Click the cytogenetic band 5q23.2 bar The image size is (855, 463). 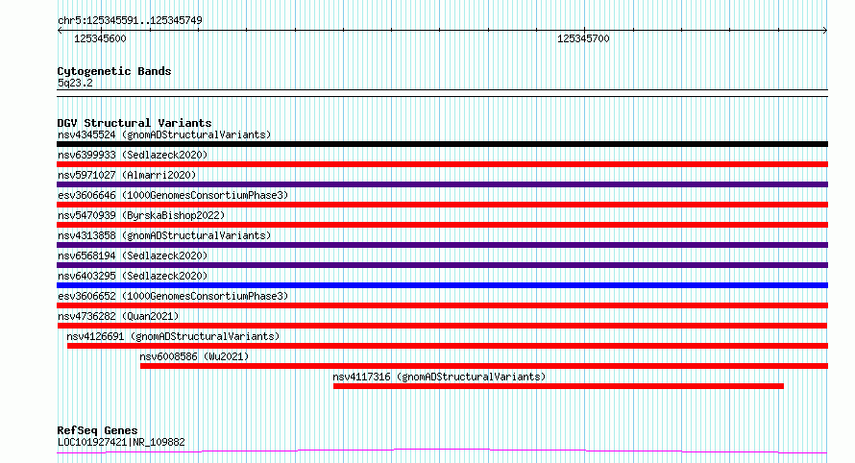(x=442, y=93)
